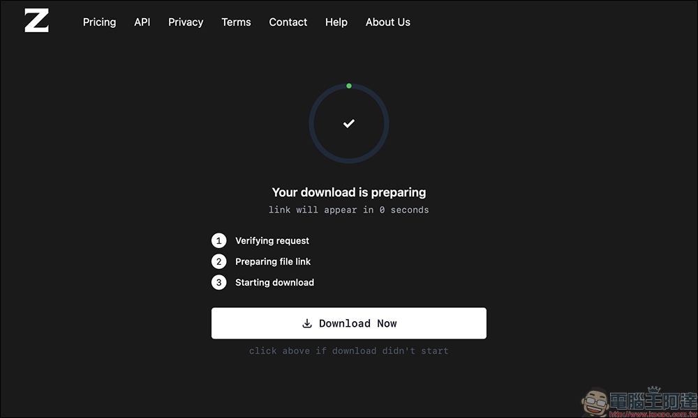The height and width of the screenshot is (418, 698).
Task: Navigate to the Privacy page
Action: [x=186, y=22]
